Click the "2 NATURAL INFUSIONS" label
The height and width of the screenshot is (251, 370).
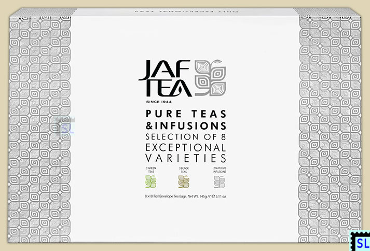[x=220, y=171]
